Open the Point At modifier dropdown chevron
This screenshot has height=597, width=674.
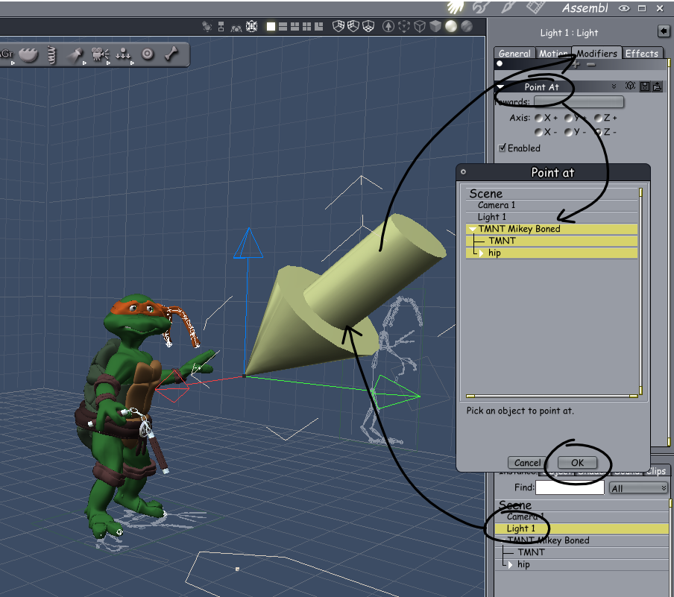[x=614, y=86]
